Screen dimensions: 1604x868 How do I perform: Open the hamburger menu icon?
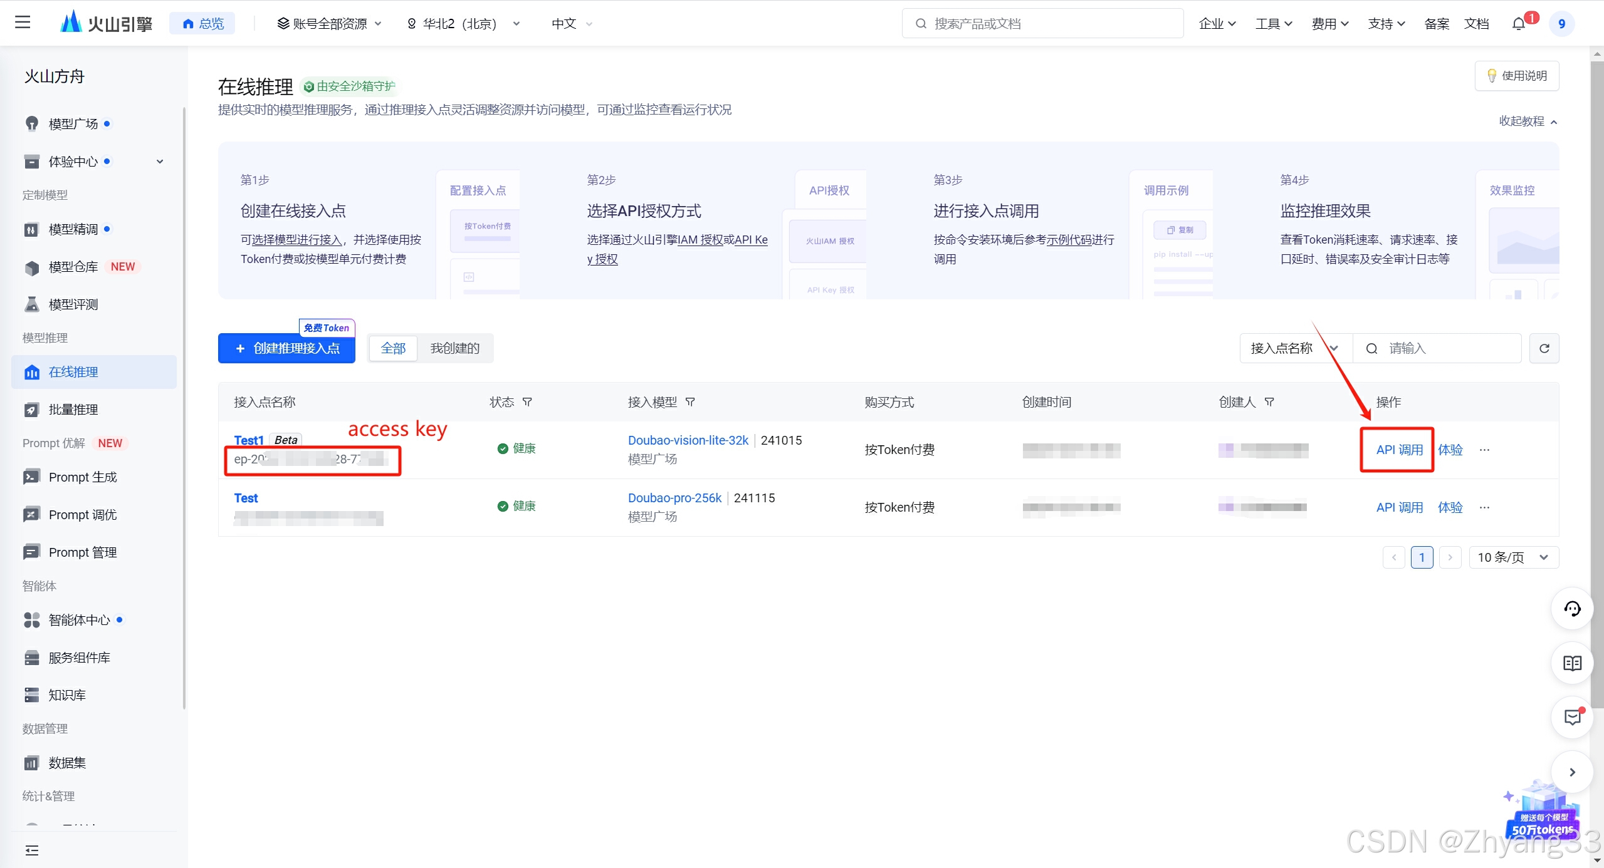[23, 23]
